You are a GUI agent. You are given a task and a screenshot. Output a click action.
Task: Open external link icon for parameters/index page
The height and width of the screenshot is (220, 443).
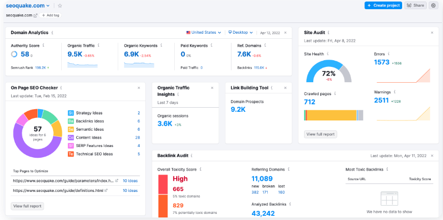click(116, 181)
